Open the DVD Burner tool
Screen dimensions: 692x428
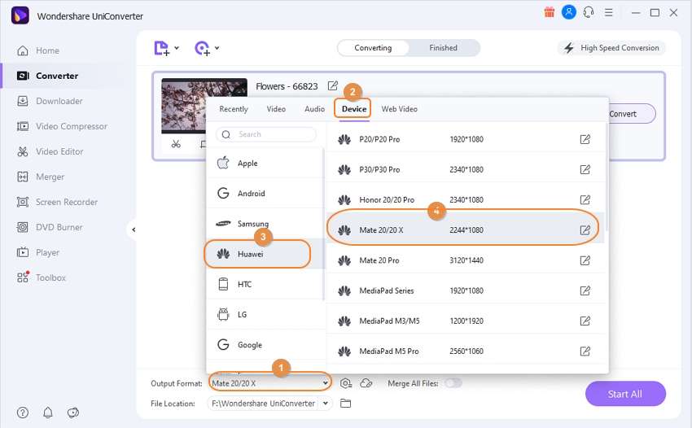point(50,227)
